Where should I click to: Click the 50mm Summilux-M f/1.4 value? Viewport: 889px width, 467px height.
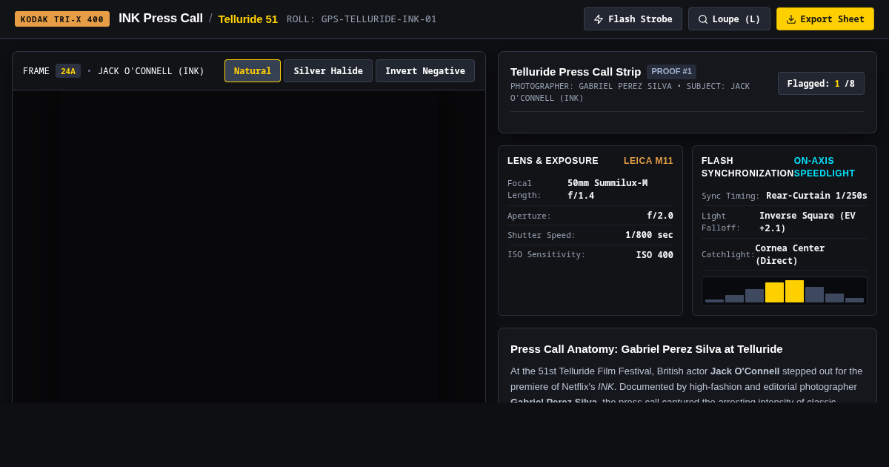tap(607, 189)
